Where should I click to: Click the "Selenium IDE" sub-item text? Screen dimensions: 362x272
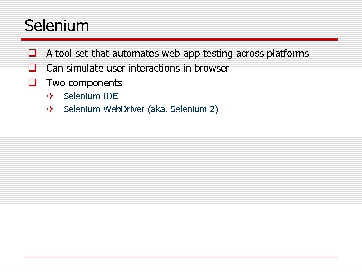coord(91,96)
